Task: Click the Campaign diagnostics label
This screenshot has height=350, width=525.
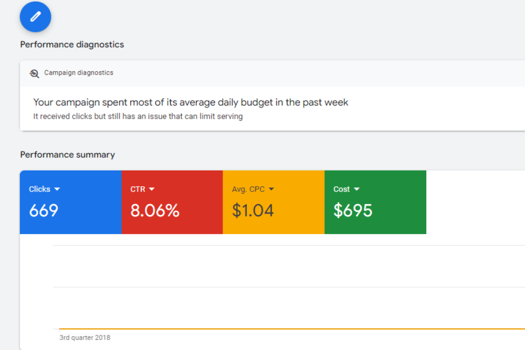Action: (x=79, y=72)
